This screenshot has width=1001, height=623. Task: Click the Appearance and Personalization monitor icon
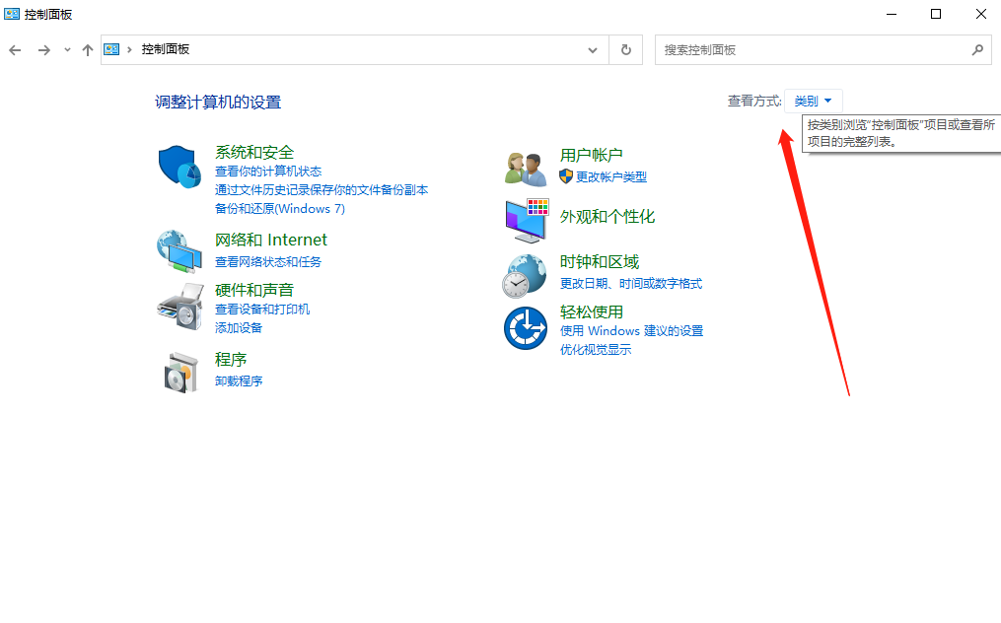pyautogui.click(x=525, y=221)
